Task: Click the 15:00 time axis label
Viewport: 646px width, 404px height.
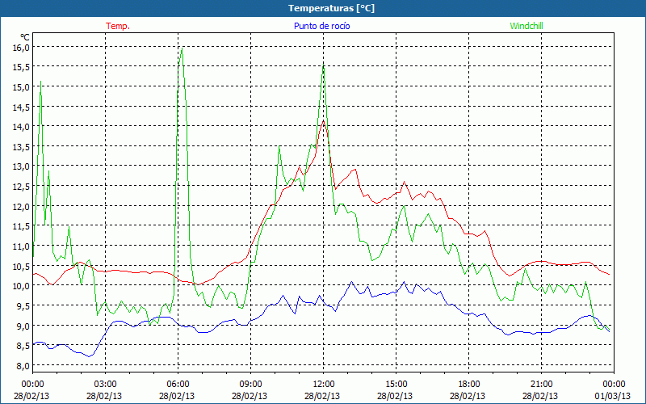Action: coord(395,384)
